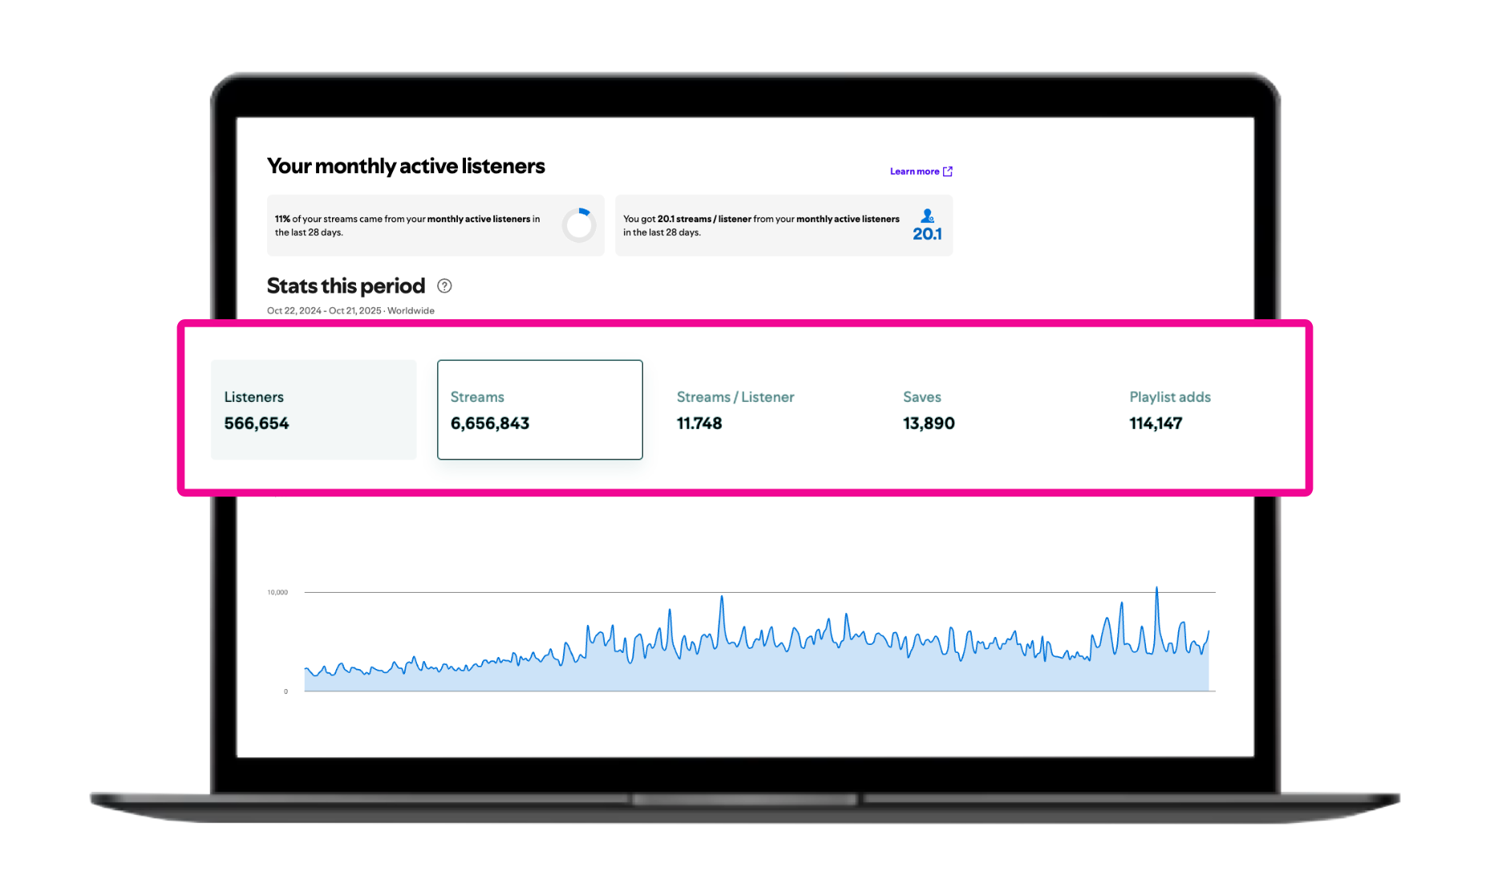
Task: Click the Stats this period heading
Action: coord(346,286)
